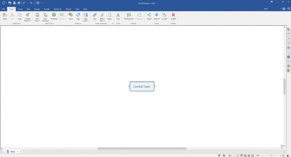The width and height of the screenshot is (291, 157).
Task: Expand the Undo history dropdown arrow
Action: [27, 3]
